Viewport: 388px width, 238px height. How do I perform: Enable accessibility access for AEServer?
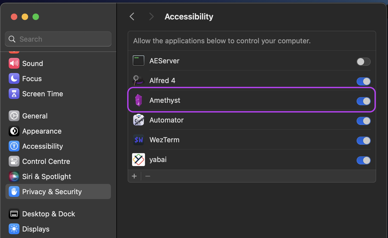[x=363, y=62]
